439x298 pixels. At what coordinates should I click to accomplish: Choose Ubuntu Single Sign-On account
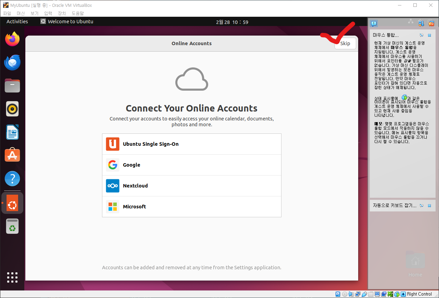192,144
